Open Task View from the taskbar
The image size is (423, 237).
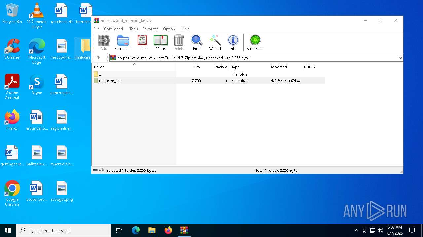click(x=119, y=230)
